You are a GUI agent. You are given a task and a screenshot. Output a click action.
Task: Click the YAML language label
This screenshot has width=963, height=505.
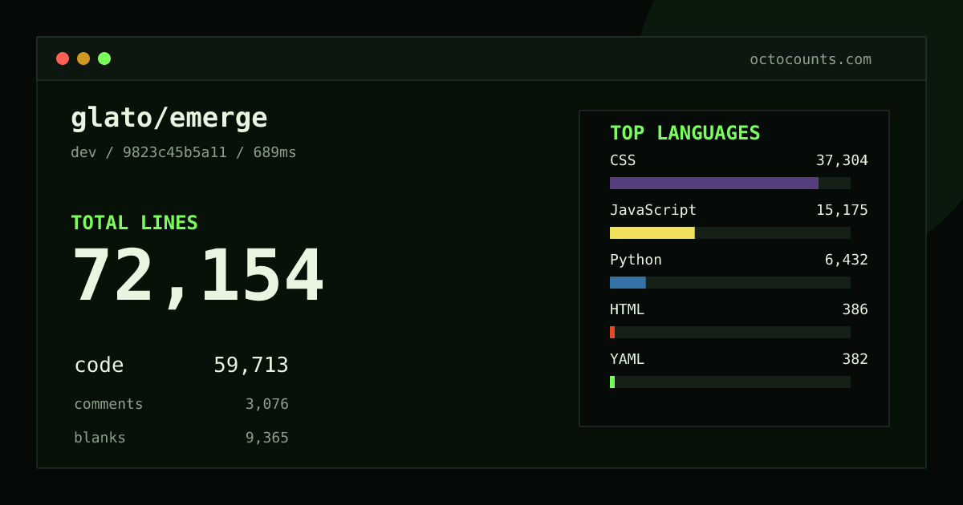point(627,359)
